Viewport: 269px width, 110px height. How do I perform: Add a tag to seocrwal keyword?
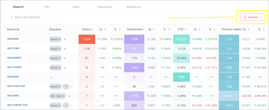click(51, 77)
